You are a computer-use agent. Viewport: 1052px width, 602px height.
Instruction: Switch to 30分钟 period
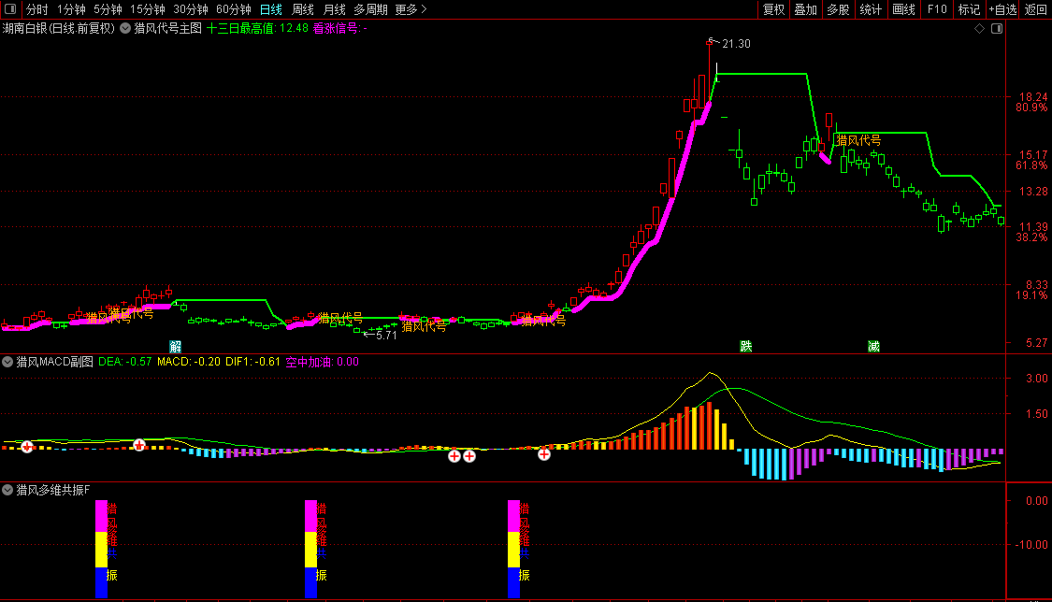[x=191, y=9]
